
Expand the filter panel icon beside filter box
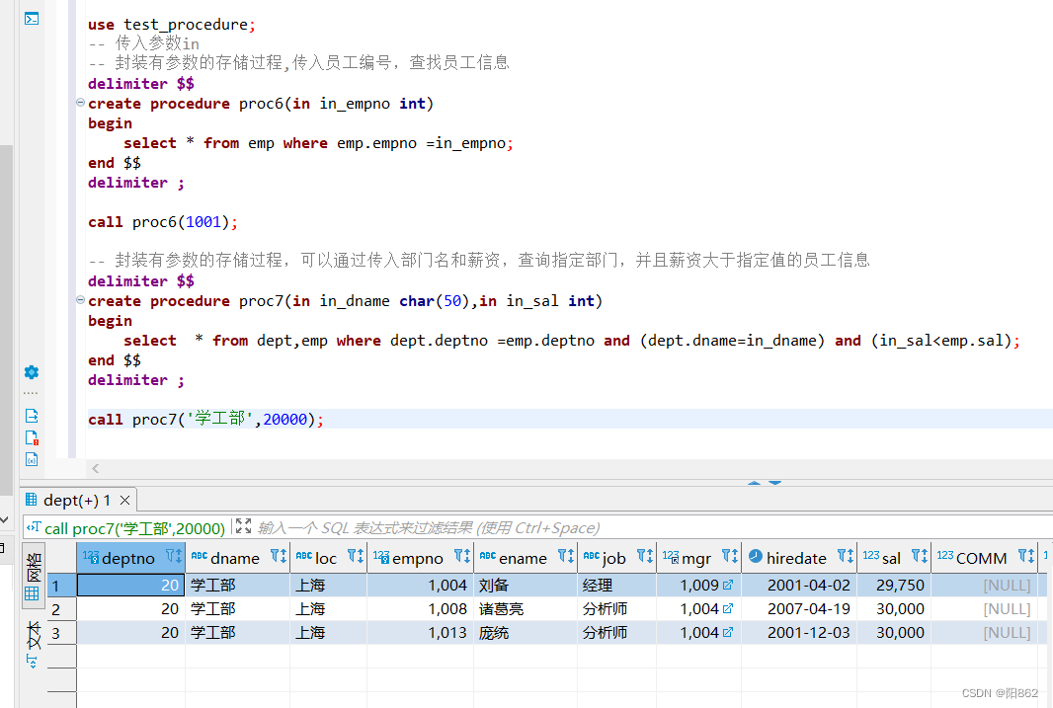243,527
